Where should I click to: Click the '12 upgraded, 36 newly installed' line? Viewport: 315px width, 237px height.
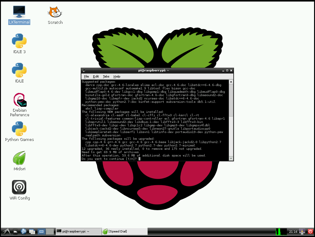[x=142, y=149]
